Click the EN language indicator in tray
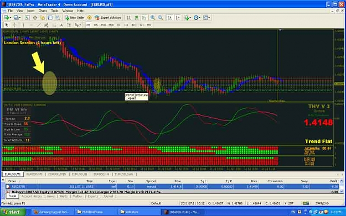The height and width of the screenshot is (216, 346). click(293, 212)
